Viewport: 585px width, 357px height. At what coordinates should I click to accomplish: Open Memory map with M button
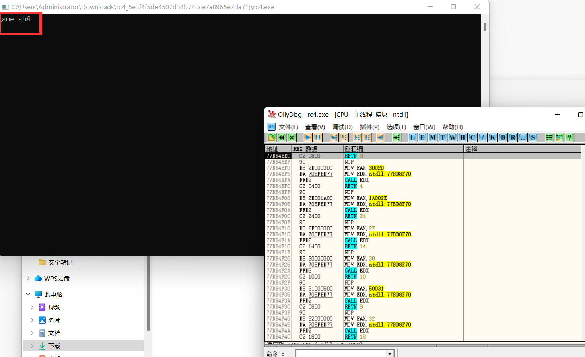(x=433, y=137)
